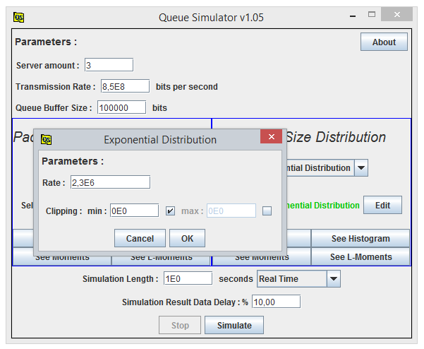This screenshot has width=424, height=349.
Task: Open the About button
Action: coord(384,42)
